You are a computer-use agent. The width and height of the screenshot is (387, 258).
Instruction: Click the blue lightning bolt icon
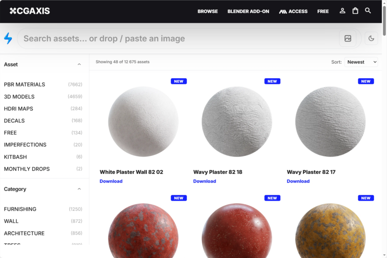tap(8, 38)
